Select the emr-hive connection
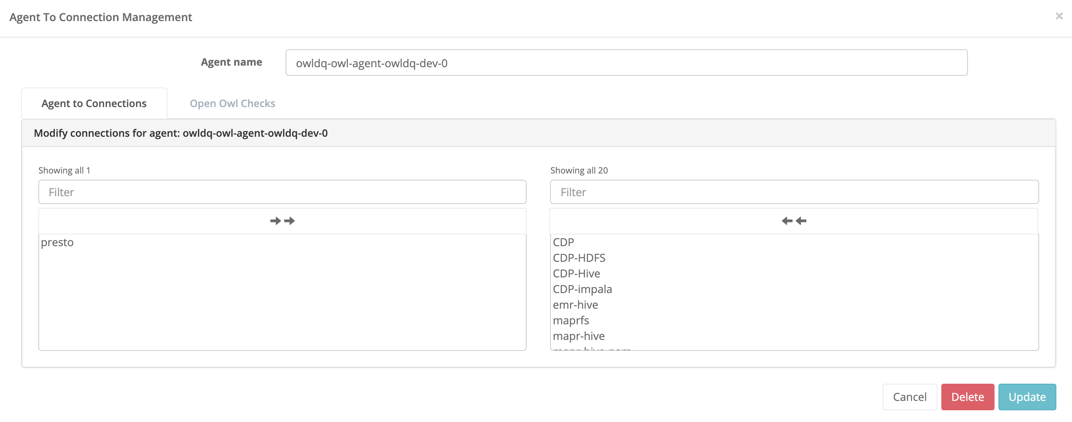1072x422 pixels. tap(575, 305)
